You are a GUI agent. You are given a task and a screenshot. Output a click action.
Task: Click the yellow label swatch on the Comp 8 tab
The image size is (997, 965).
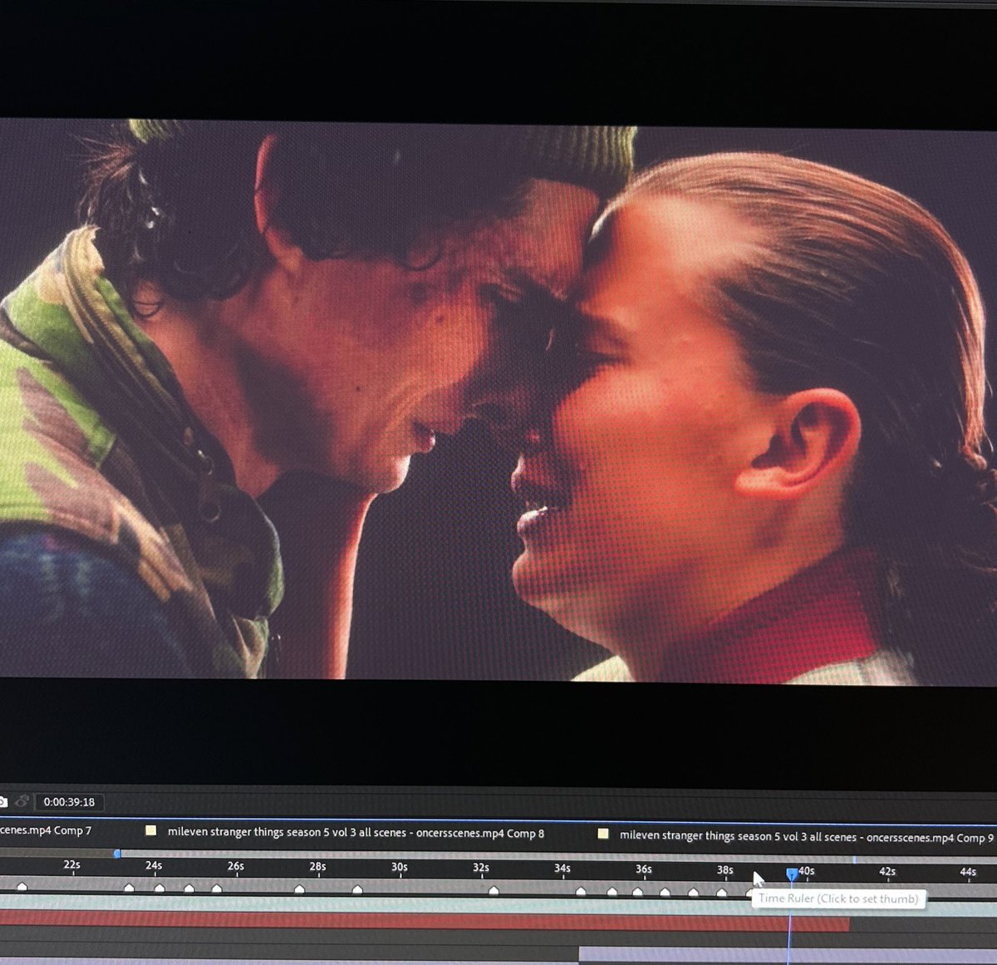coord(150,830)
